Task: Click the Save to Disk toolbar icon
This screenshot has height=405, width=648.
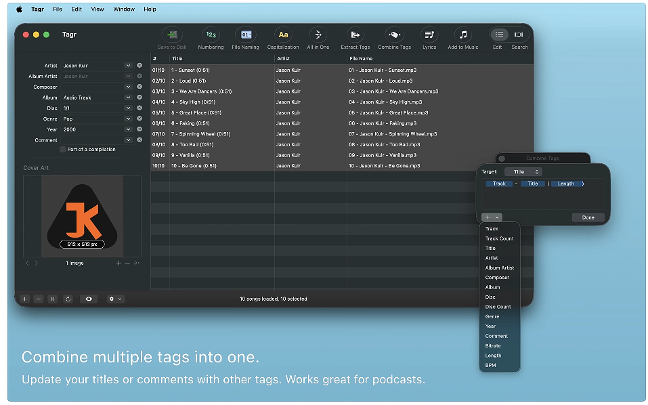Action: (173, 35)
